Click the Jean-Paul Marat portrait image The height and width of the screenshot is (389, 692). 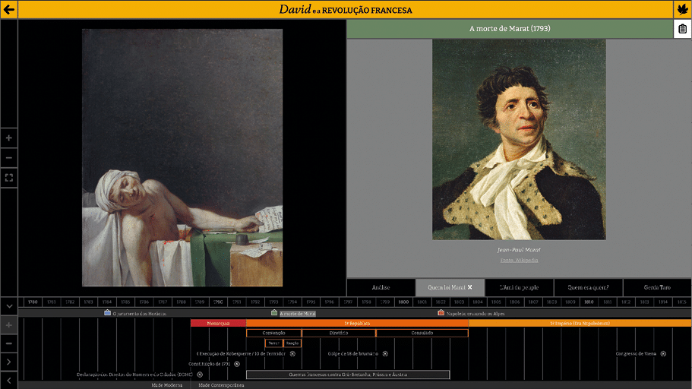tap(519, 140)
